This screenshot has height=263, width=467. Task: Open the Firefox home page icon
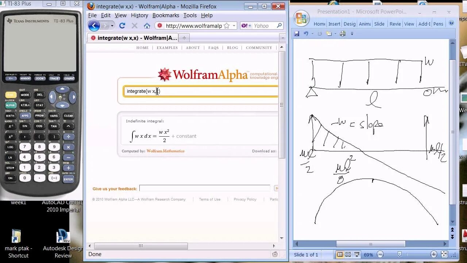pyautogui.click(x=147, y=26)
